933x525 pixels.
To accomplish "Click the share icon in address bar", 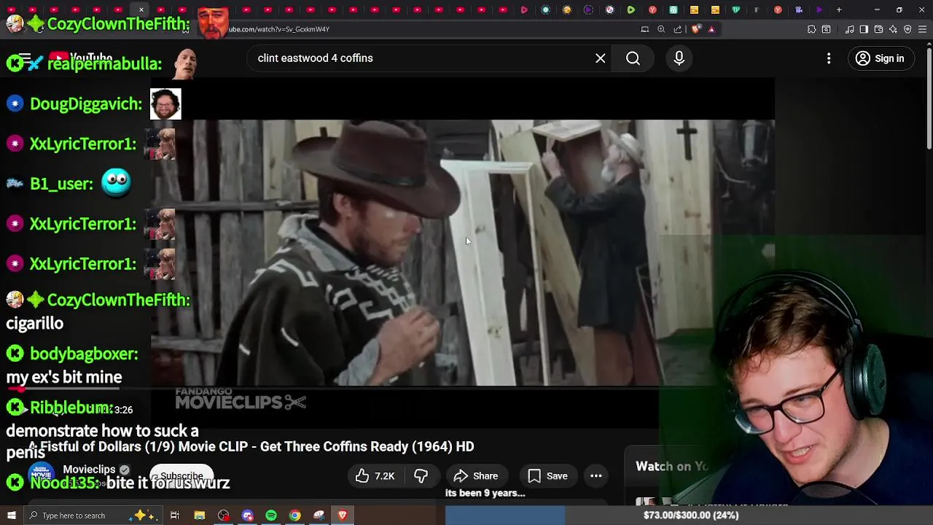I will click(x=678, y=29).
